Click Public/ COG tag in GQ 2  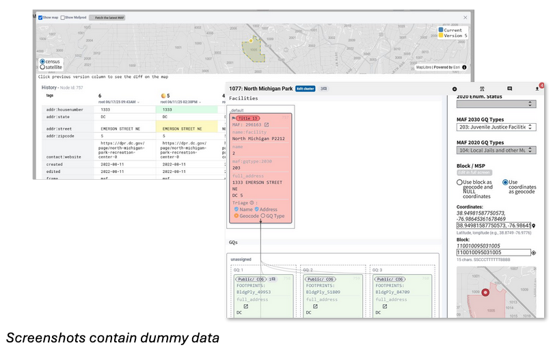click(x=319, y=279)
